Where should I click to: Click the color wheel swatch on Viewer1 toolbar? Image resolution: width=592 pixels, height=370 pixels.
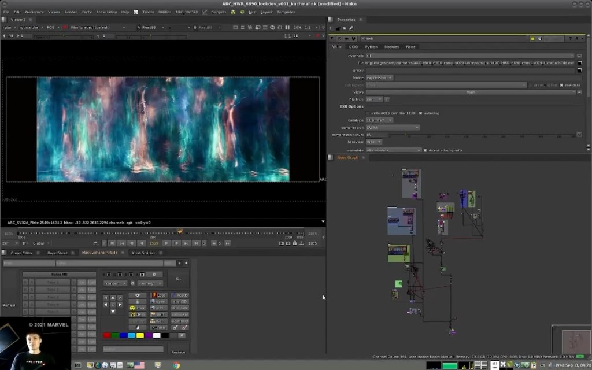65,27
